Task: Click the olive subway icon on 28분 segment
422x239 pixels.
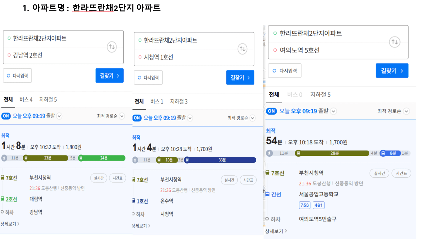Action: click(298, 153)
